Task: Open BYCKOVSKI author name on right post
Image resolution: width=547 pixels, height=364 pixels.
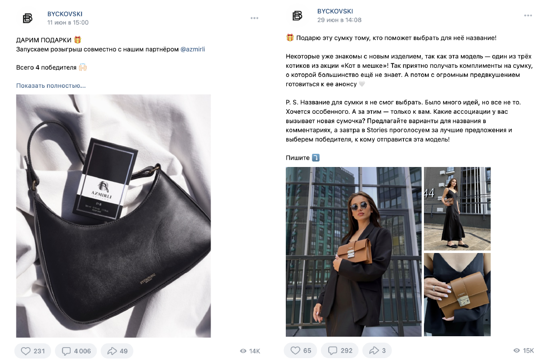Action: point(335,11)
